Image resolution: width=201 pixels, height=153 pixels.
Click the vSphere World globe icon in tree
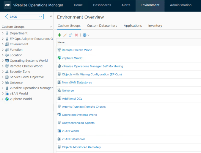[x=7, y=99]
